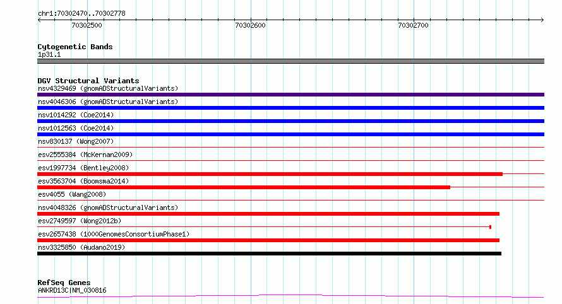This screenshot has width=562, height=304.
Task: Select variant label esv2657438 (1000GenomesConsortiumPhase1)
Action: [x=114, y=234]
